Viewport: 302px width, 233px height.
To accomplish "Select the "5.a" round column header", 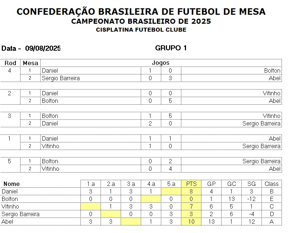I will pos(171,184).
